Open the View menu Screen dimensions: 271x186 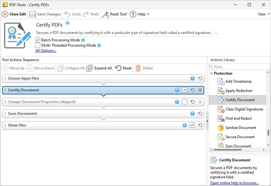264,14
